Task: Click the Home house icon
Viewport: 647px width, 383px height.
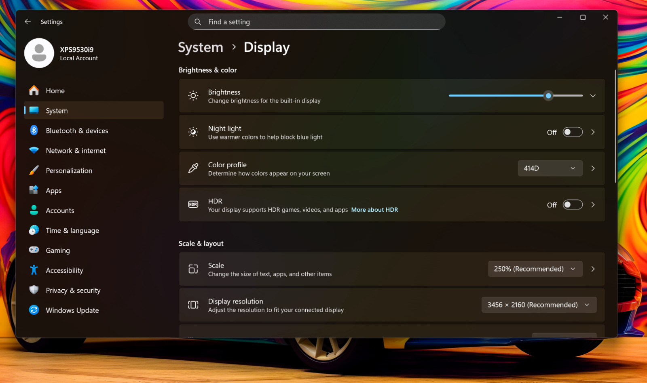Action: [34, 90]
